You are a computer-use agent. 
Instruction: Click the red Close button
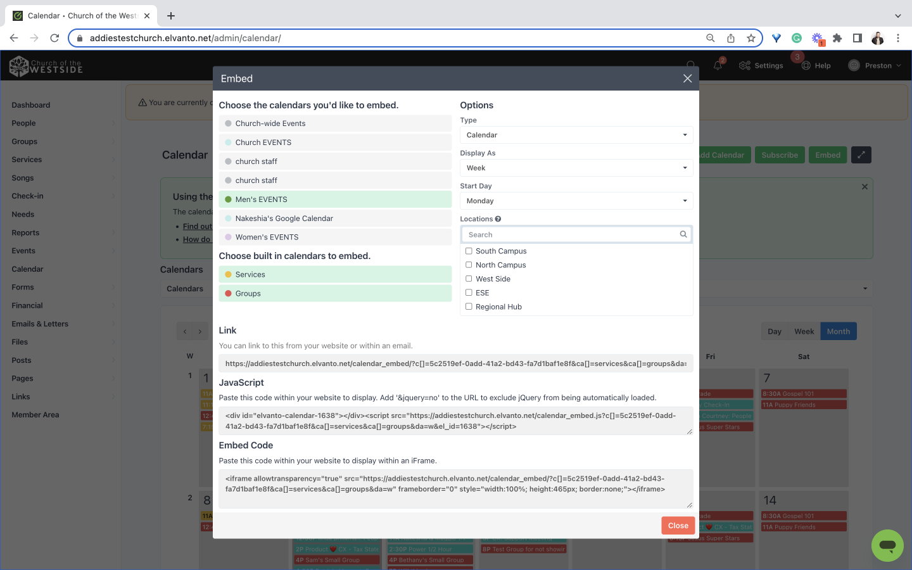click(x=678, y=526)
